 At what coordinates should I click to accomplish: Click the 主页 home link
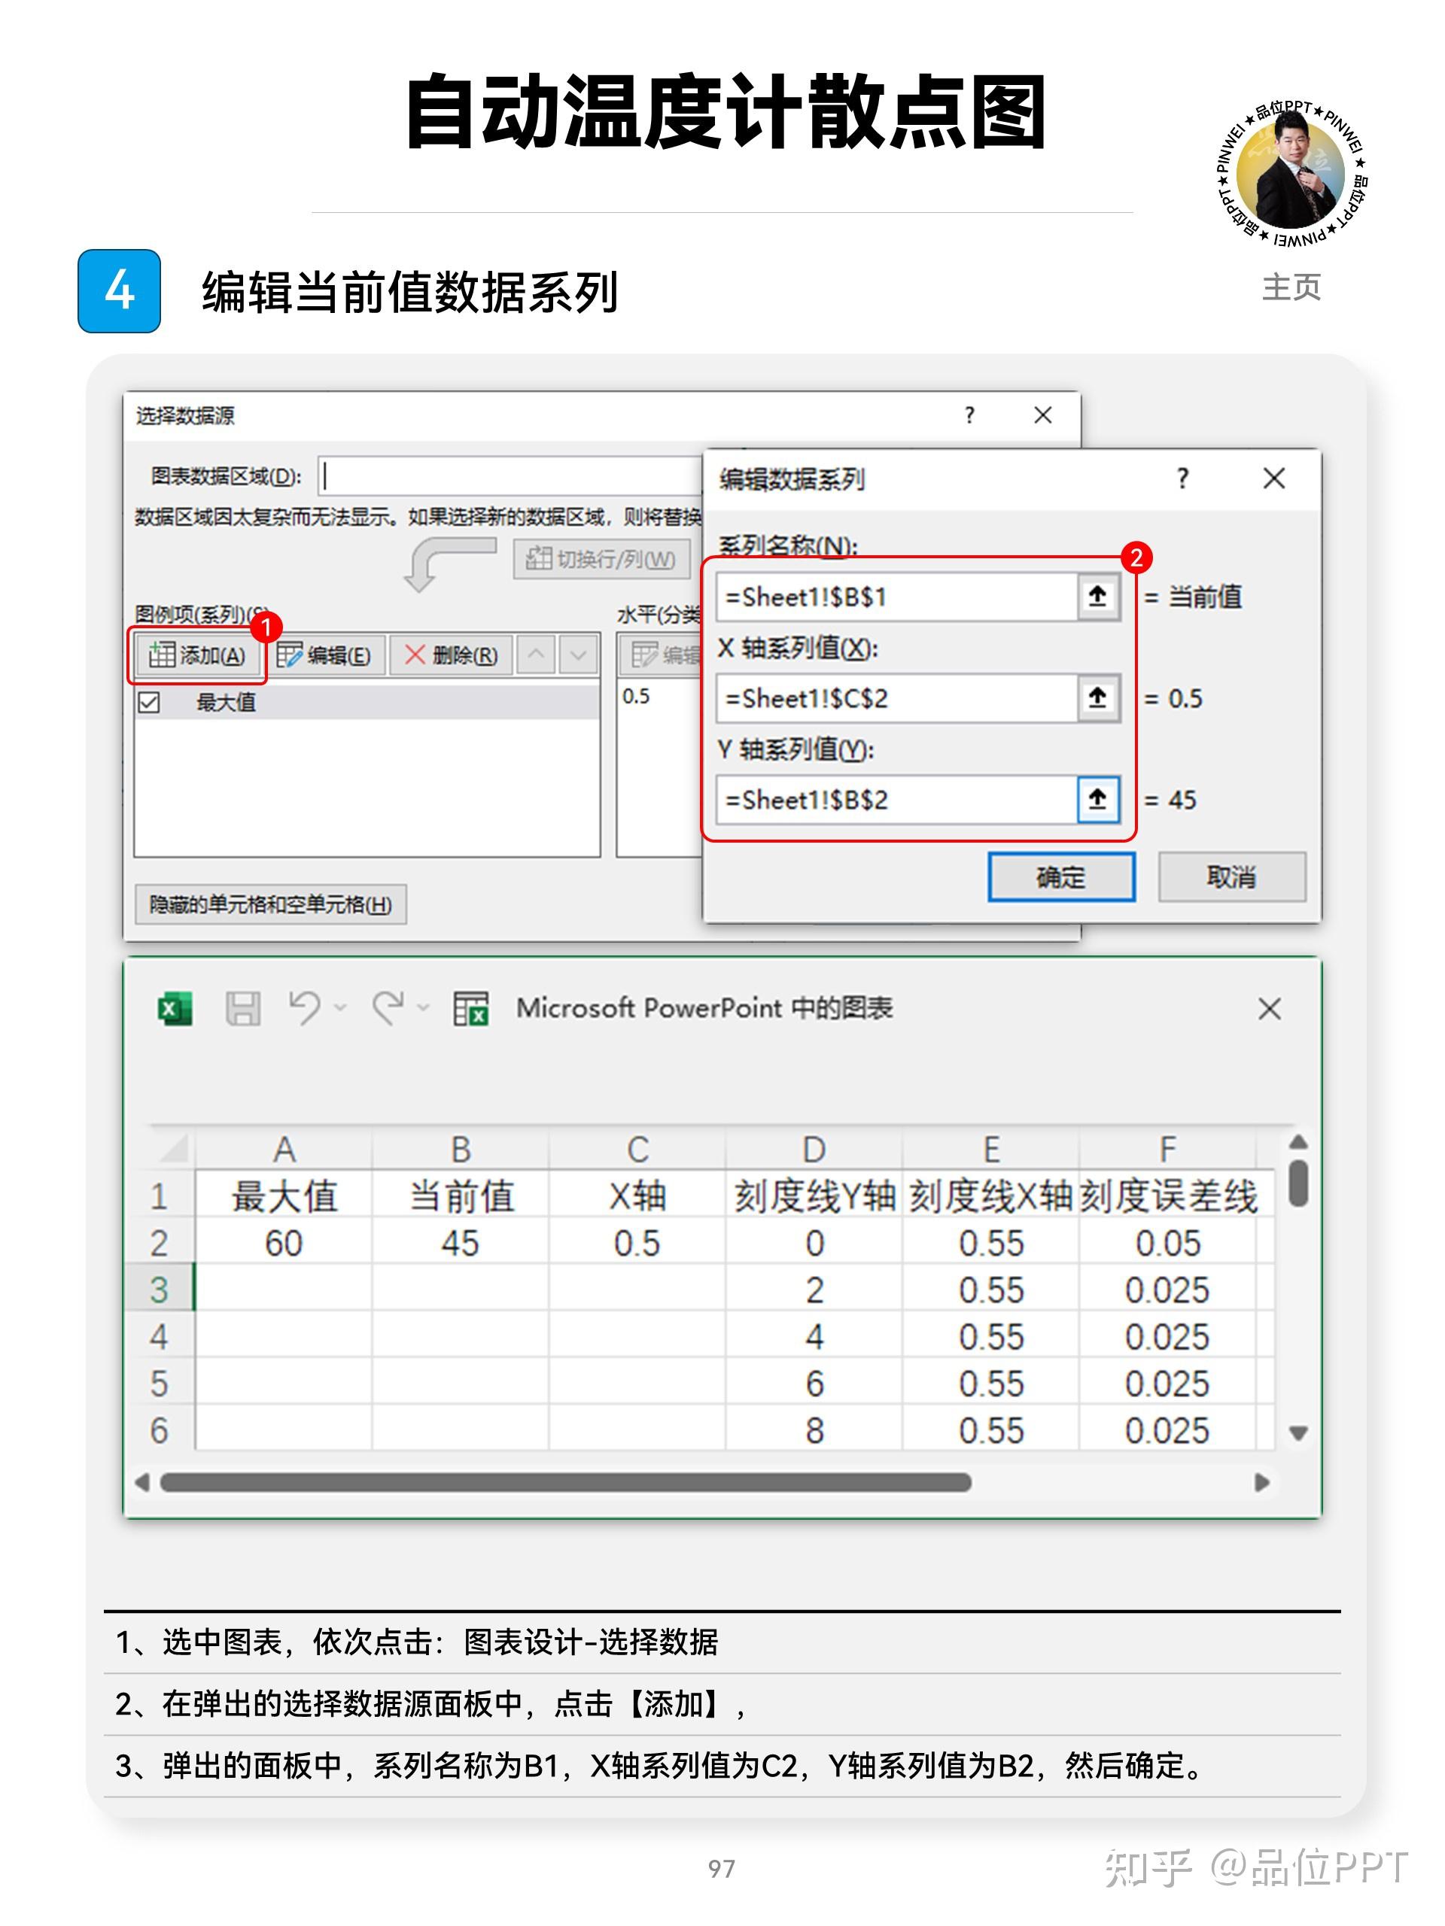1291,287
